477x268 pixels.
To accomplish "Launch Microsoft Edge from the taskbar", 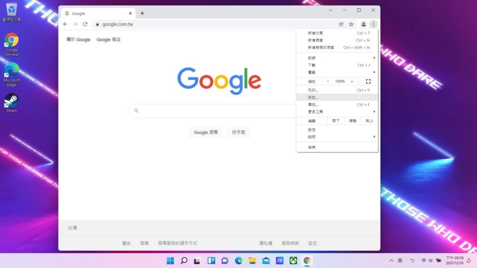I will [238, 261].
